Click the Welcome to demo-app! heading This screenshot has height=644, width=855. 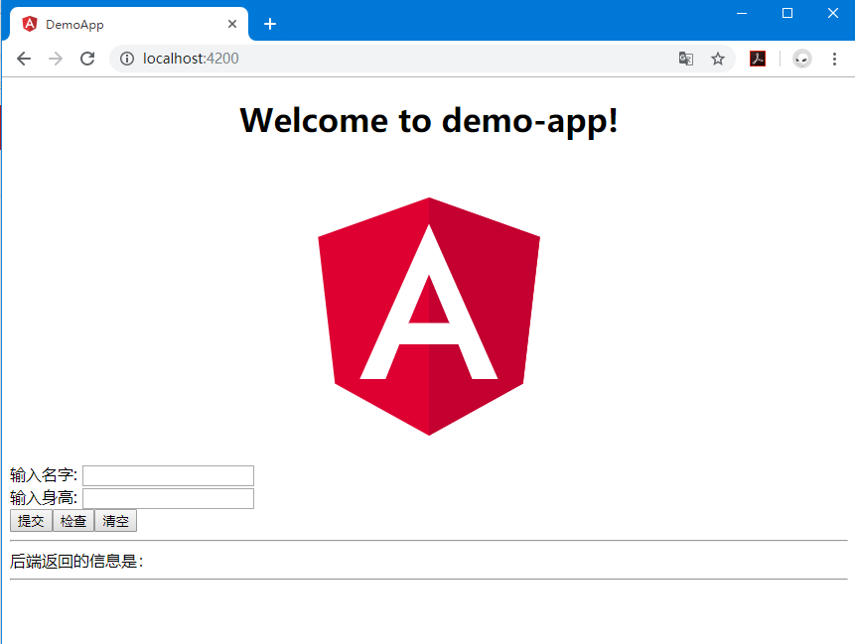(429, 120)
